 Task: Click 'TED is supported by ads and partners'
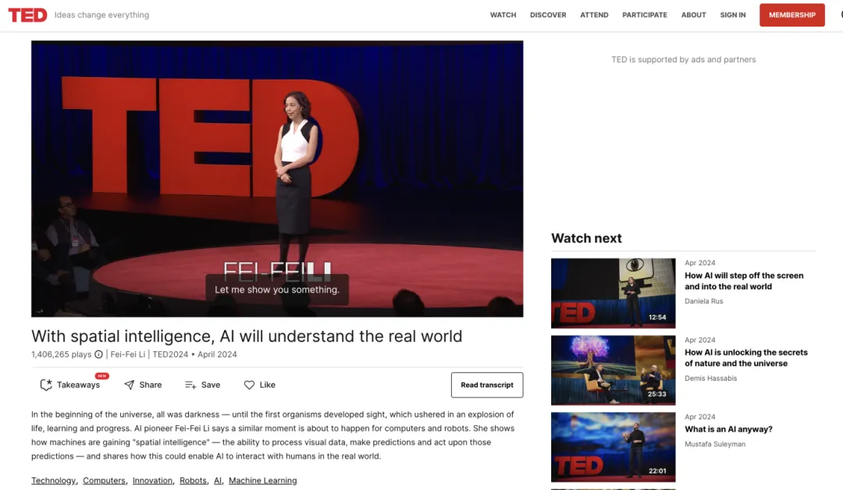point(683,59)
